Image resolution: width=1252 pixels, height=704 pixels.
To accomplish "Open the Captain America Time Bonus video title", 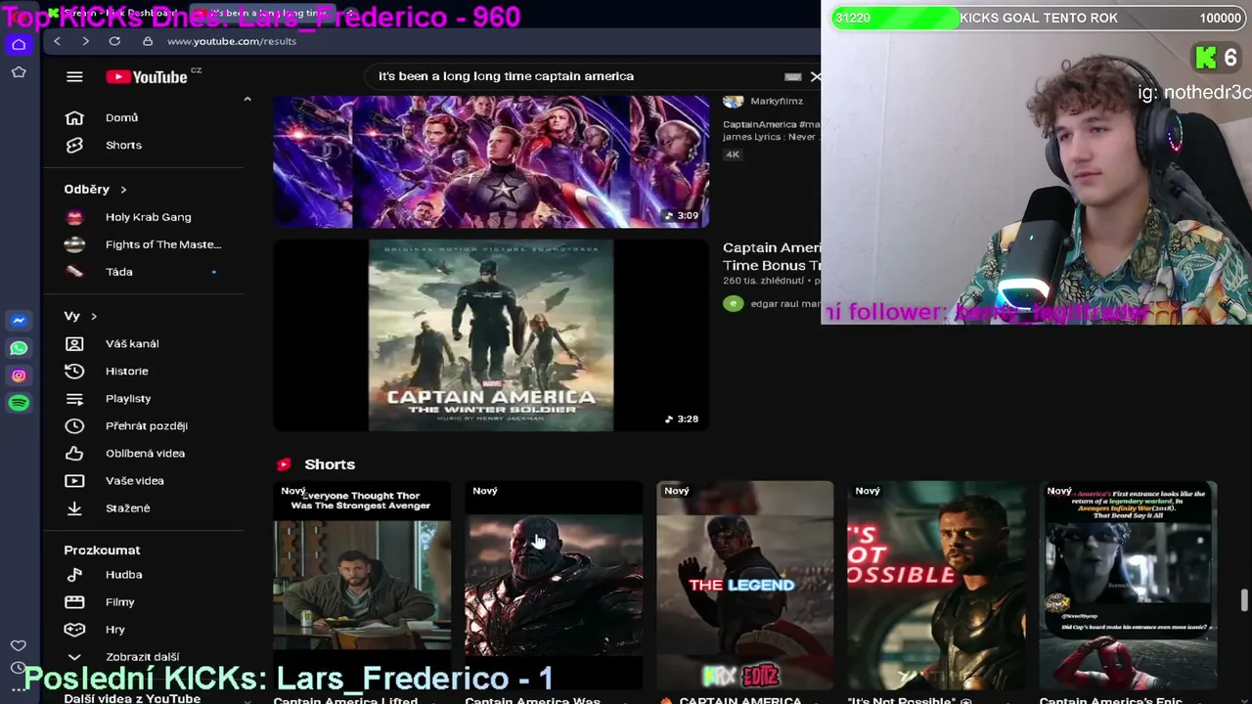I will [x=772, y=256].
